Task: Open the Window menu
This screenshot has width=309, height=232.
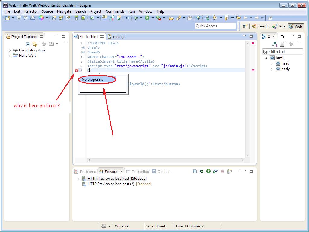Action: point(146,11)
